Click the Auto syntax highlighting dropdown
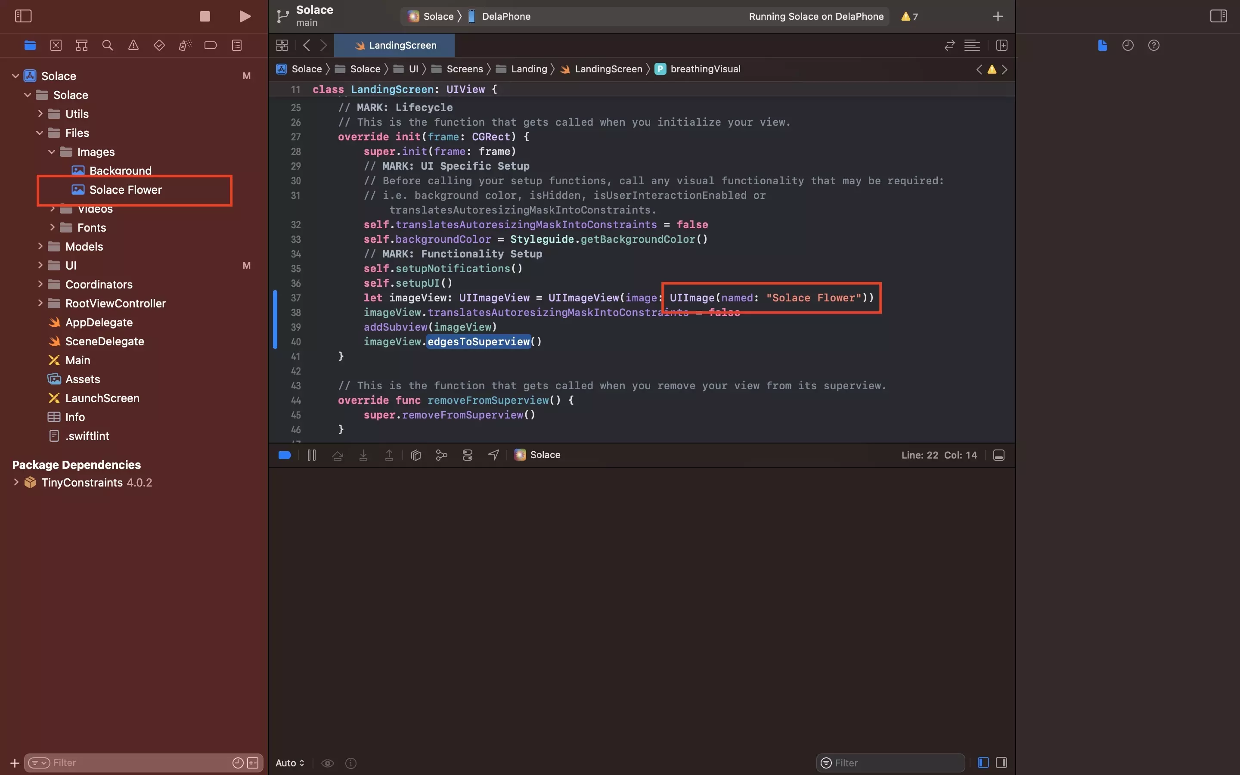Screen dimensions: 1240x775 (x=289, y=763)
